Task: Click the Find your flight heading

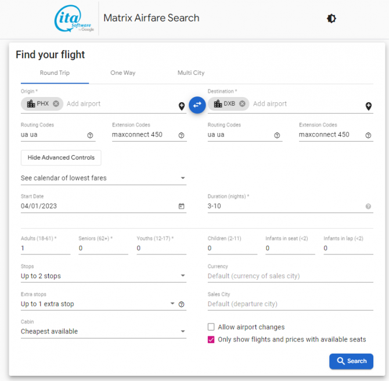Action: [51, 55]
